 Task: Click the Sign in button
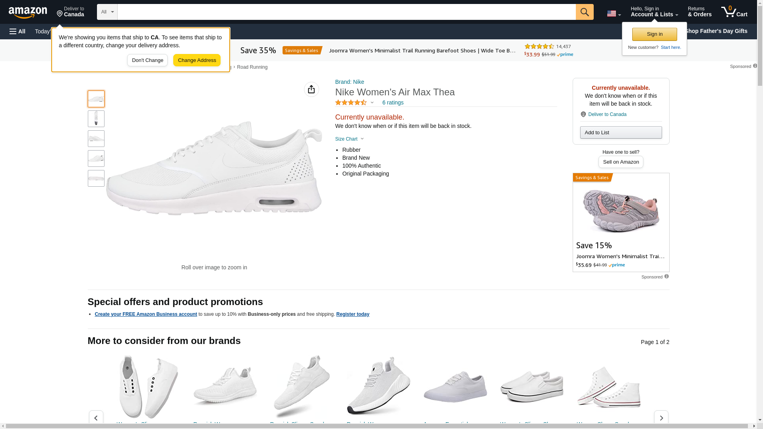point(655,34)
